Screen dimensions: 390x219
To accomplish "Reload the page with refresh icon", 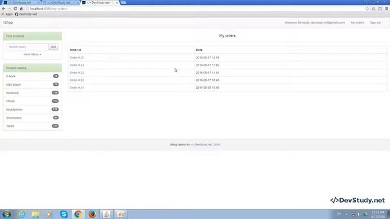I will [15, 9].
